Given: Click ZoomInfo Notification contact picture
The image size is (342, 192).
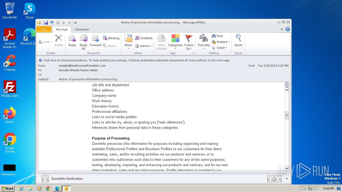Looking at the screenshot, I should pyautogui.click(x=45, y=179).
